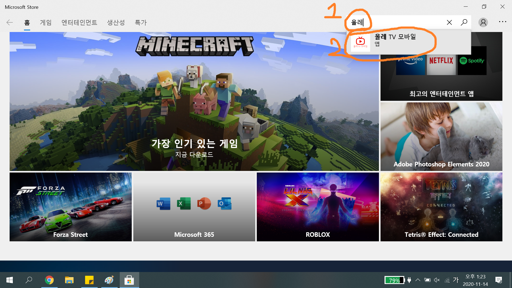Click the Outlook icon in Microsoft 365
512x288 pixels.
(225, 203)
